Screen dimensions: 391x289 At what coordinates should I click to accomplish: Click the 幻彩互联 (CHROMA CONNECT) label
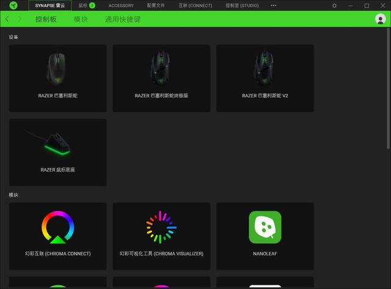point(58,254)
